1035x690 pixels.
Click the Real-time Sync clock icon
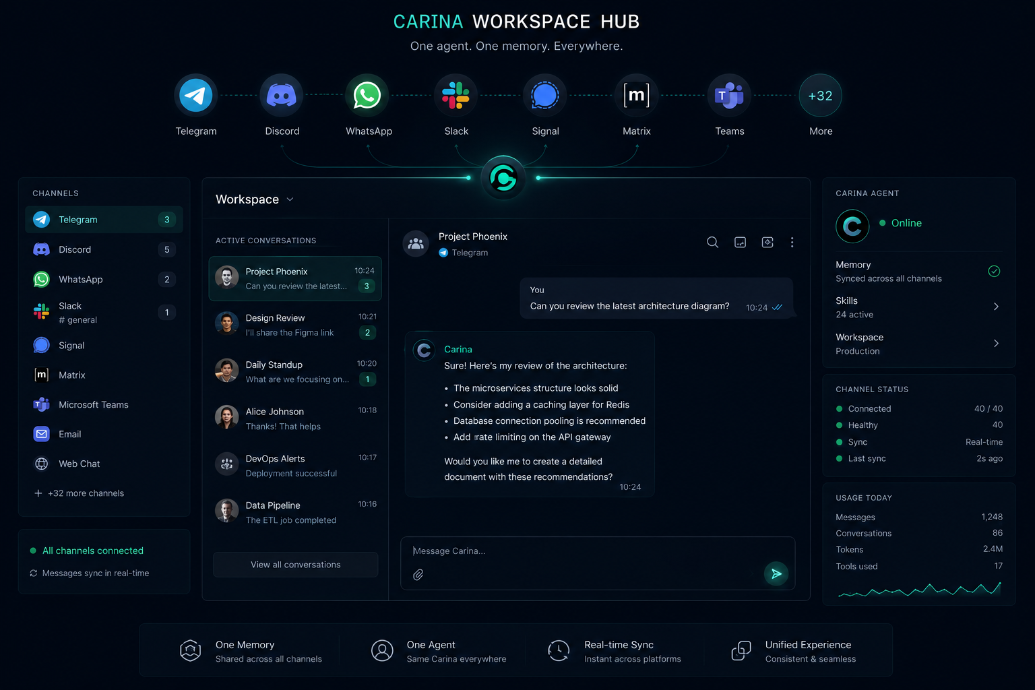[x=559, y=650]
